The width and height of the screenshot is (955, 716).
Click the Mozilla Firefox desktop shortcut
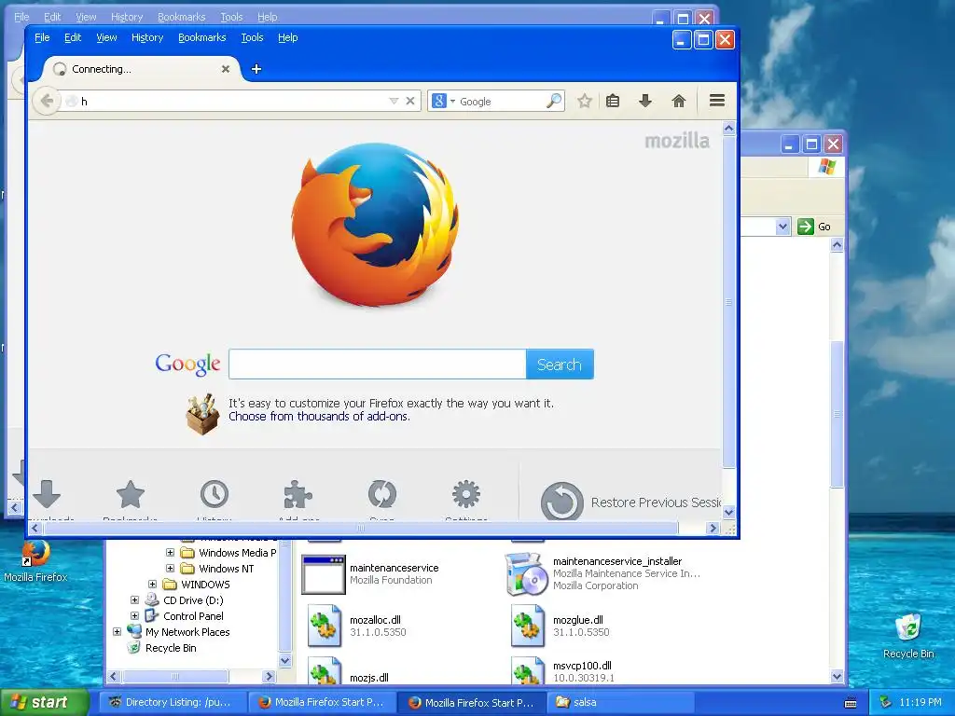coord(35,560)
